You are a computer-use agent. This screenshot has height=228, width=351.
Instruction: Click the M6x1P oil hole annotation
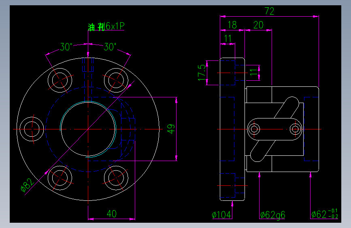tap(106, 26)
